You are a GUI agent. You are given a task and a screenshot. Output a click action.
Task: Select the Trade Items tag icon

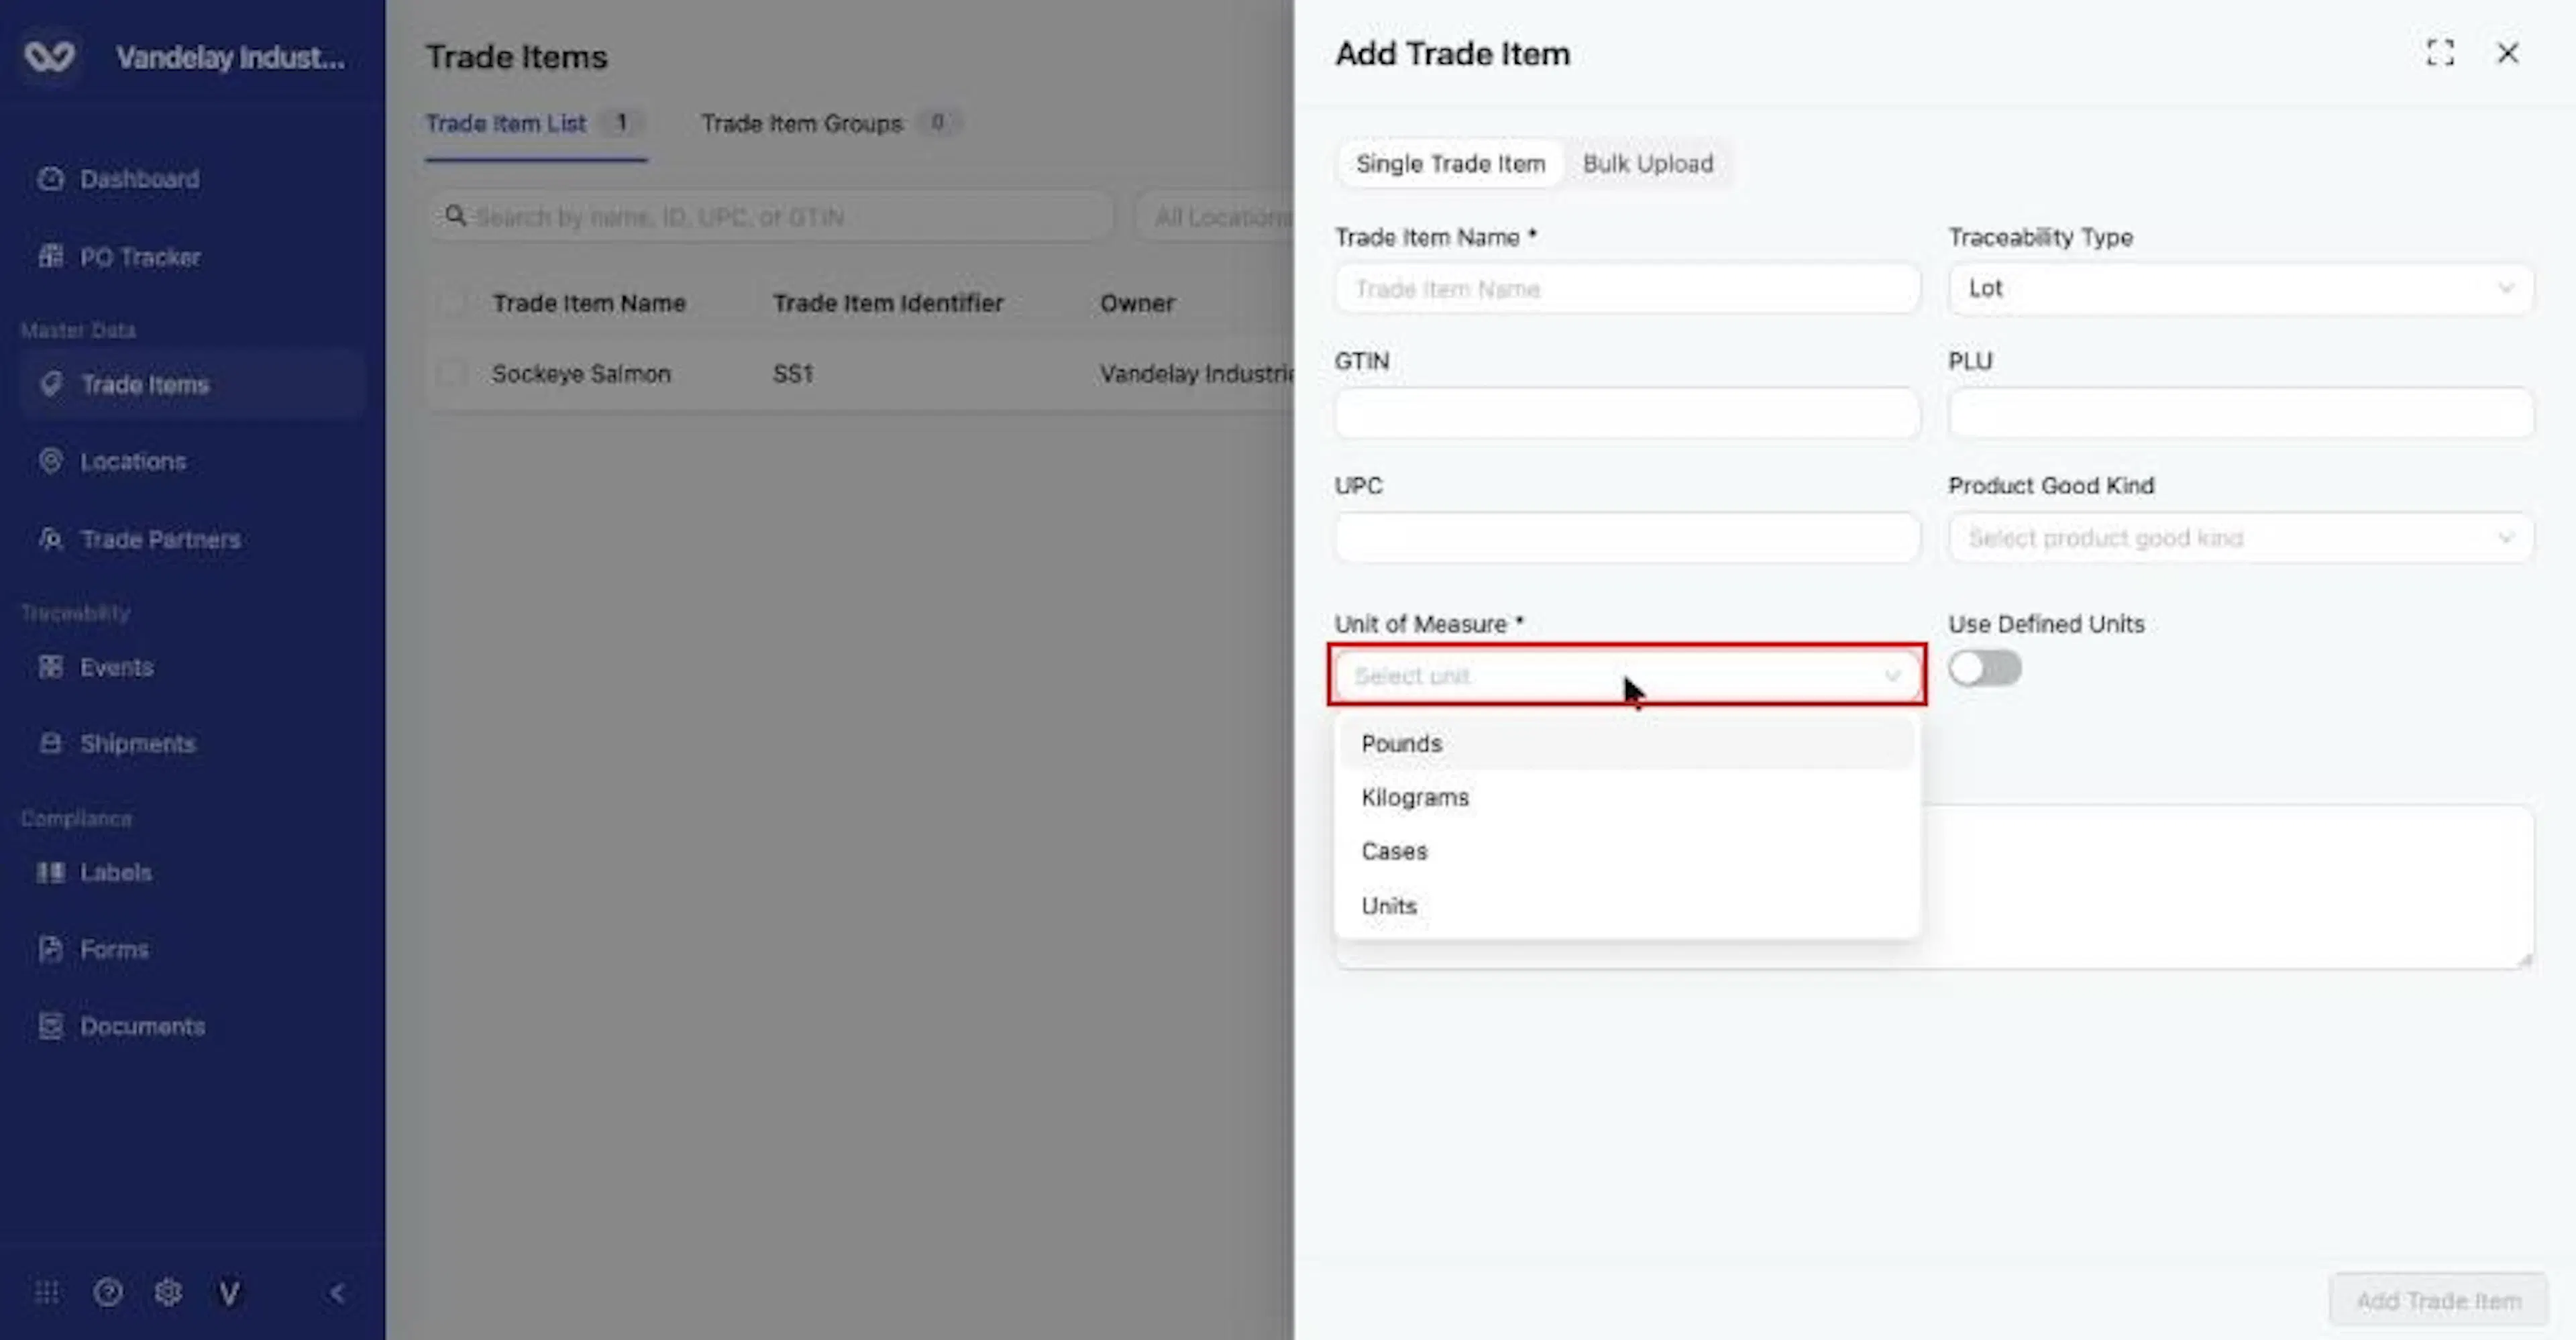[x=50, y=384]
